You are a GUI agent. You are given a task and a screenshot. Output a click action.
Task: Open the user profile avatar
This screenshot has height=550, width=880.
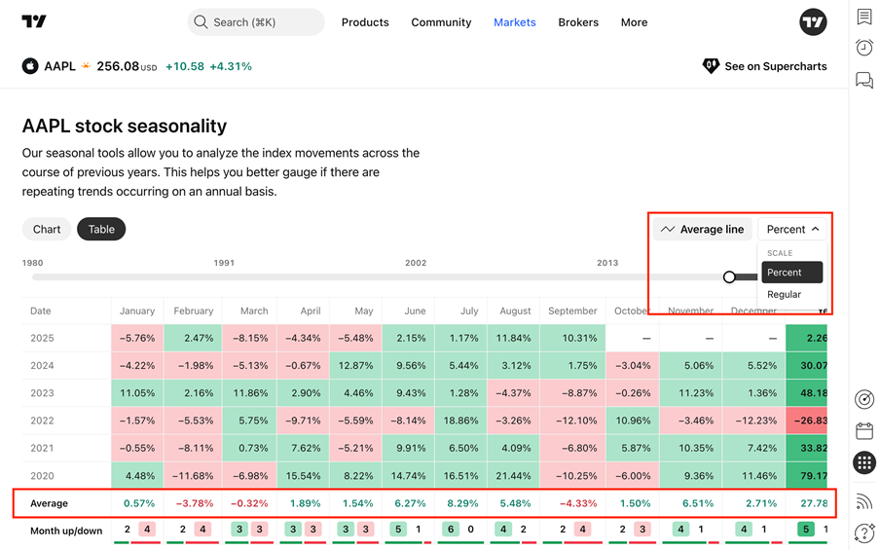[813, 21]
